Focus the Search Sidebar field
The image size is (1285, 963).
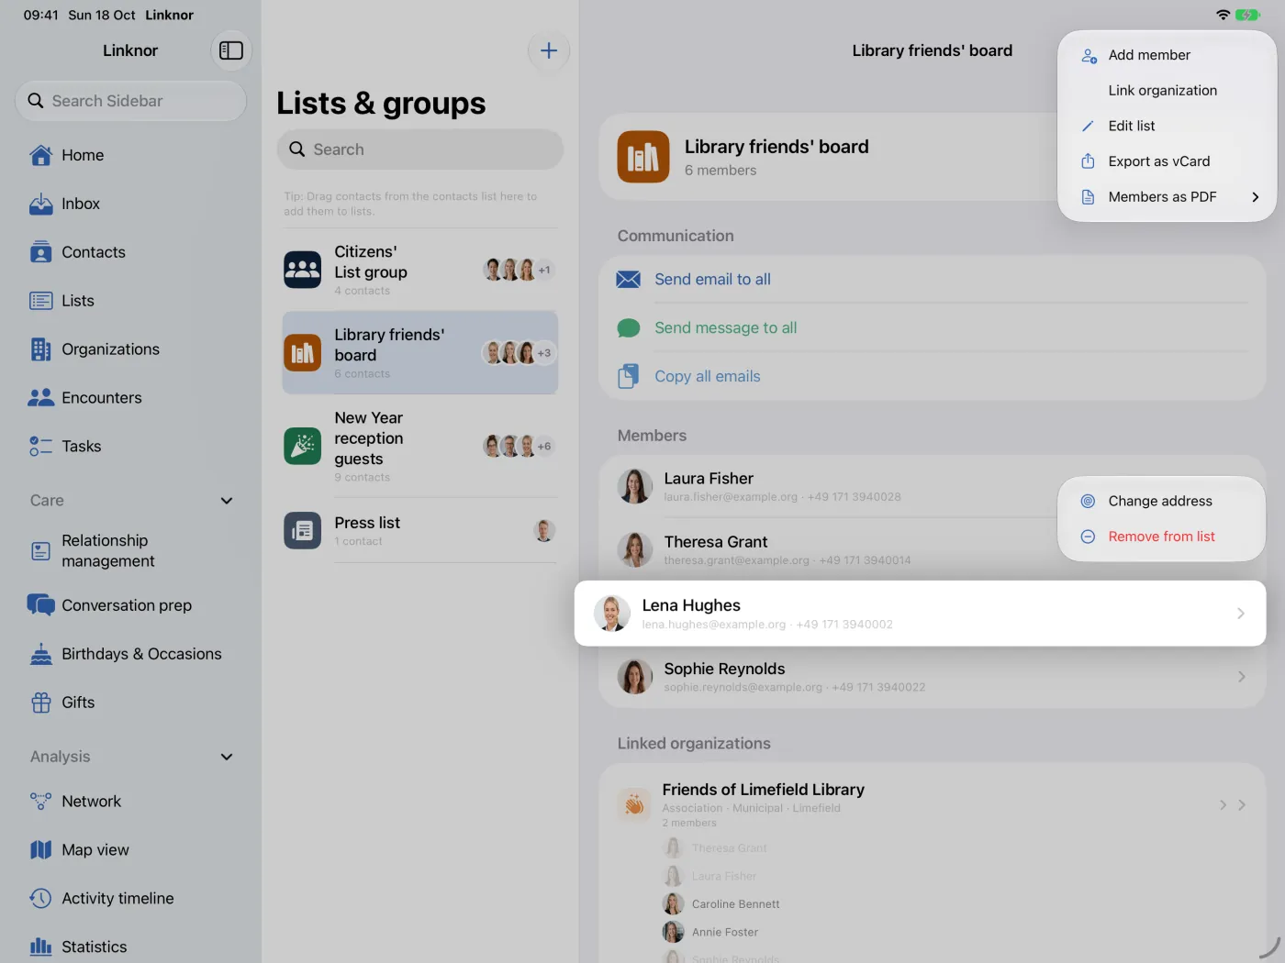tap(130, 101)
